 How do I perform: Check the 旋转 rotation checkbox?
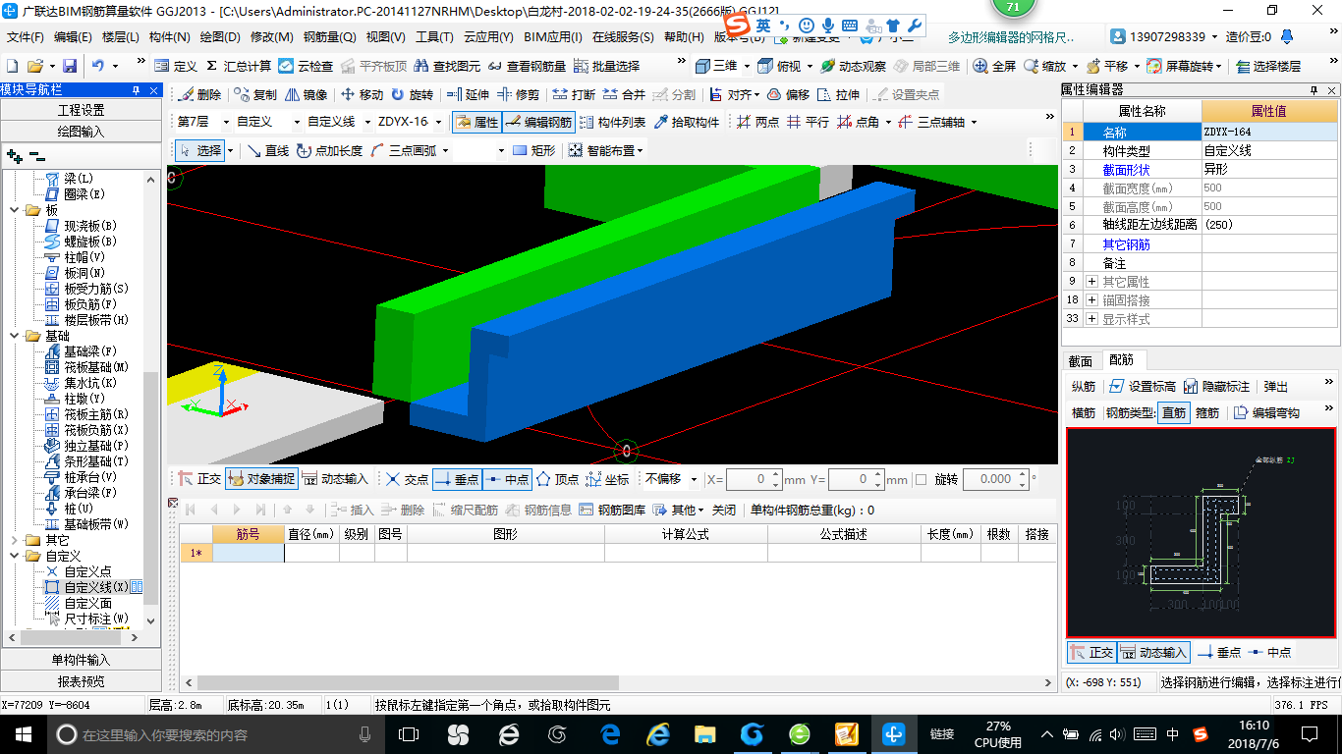[921, 479]
